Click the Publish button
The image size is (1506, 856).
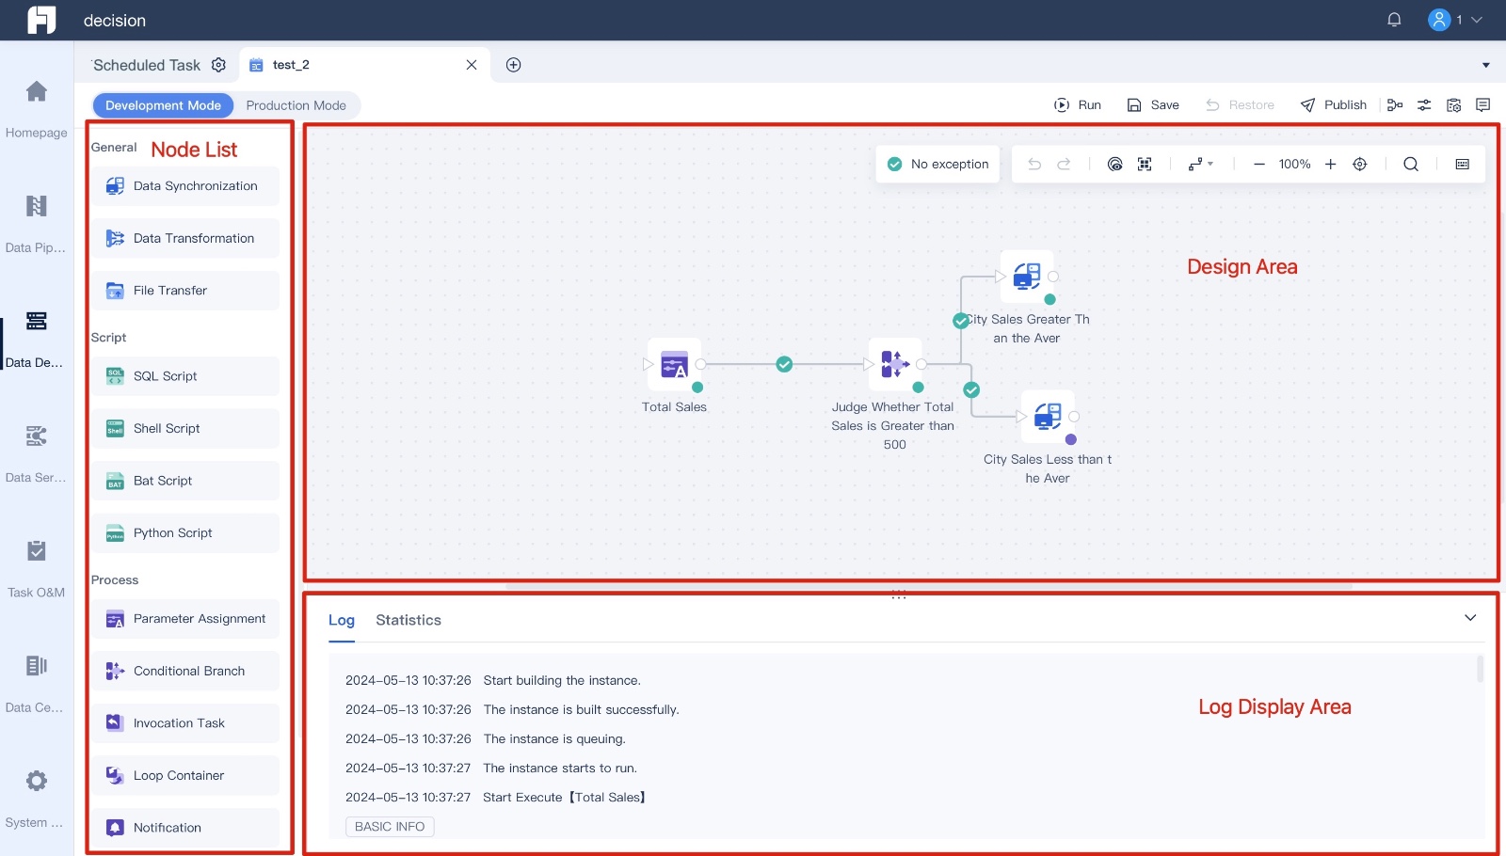click(x=1334, y=104)
